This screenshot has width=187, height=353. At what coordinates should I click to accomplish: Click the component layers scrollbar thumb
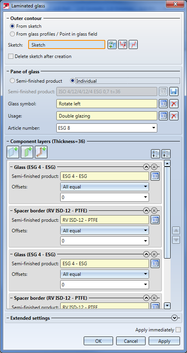167,212
